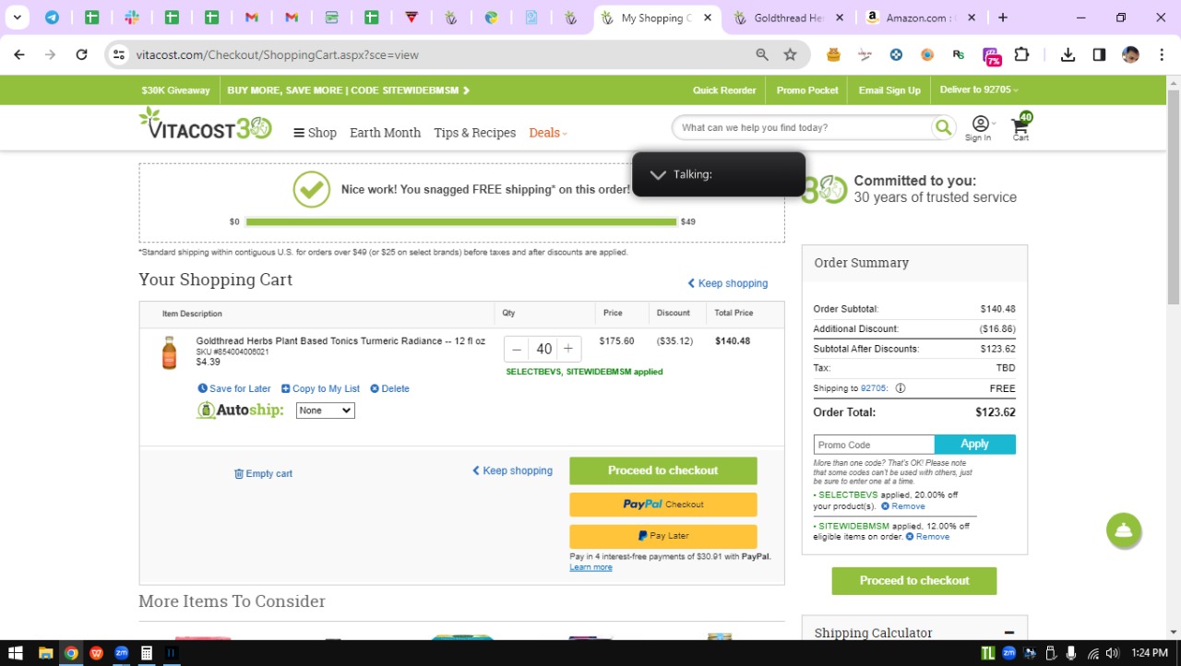Delete the Goldthread tonic from cart

[x=389, y=388]
